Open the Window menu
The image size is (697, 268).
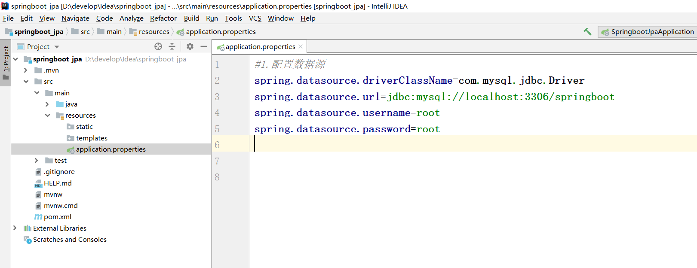pyautogui.click(x=281, y=18)
